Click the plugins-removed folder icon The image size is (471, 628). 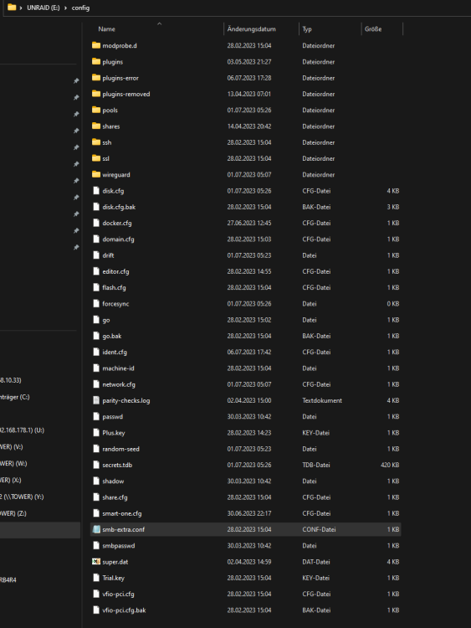pos(96,94)
